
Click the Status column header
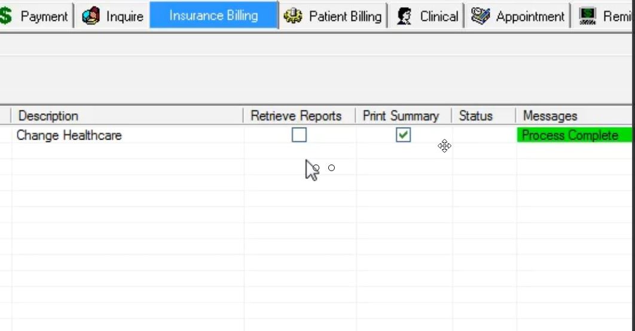point(476,116)
